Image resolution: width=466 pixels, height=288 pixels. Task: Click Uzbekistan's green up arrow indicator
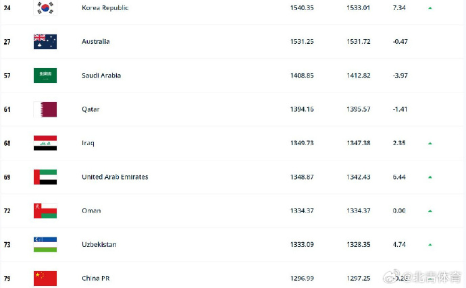pyautogui.click(x=430, y=244)
